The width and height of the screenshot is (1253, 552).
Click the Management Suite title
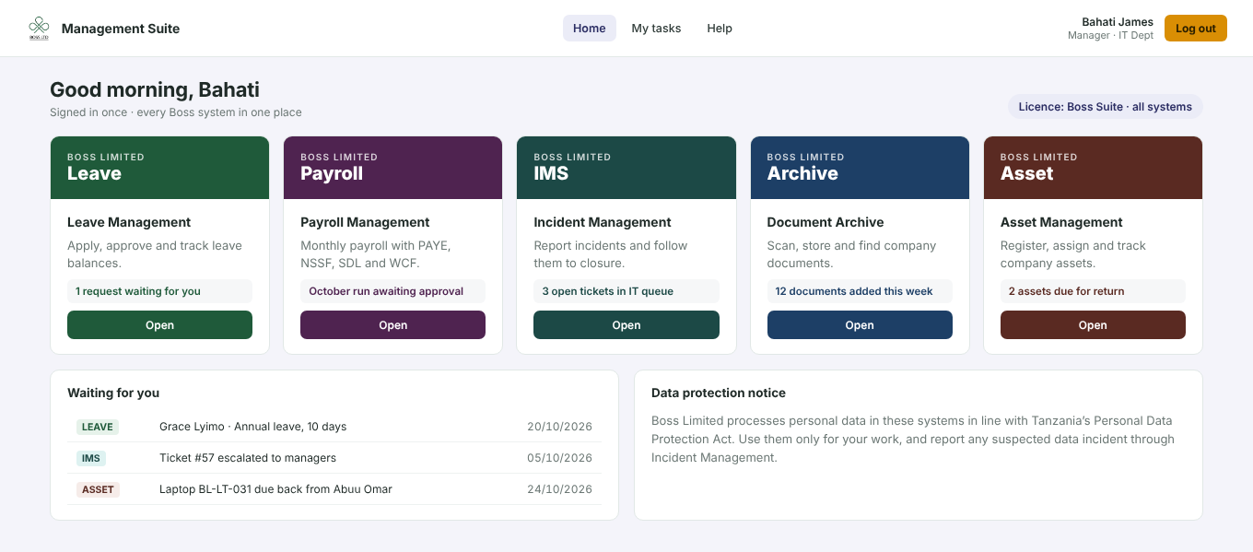tap(121, 29)
